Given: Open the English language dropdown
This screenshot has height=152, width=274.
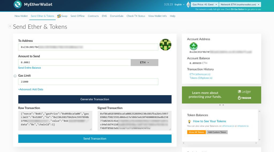Looking at the screenshot, I should click(179, 5).
